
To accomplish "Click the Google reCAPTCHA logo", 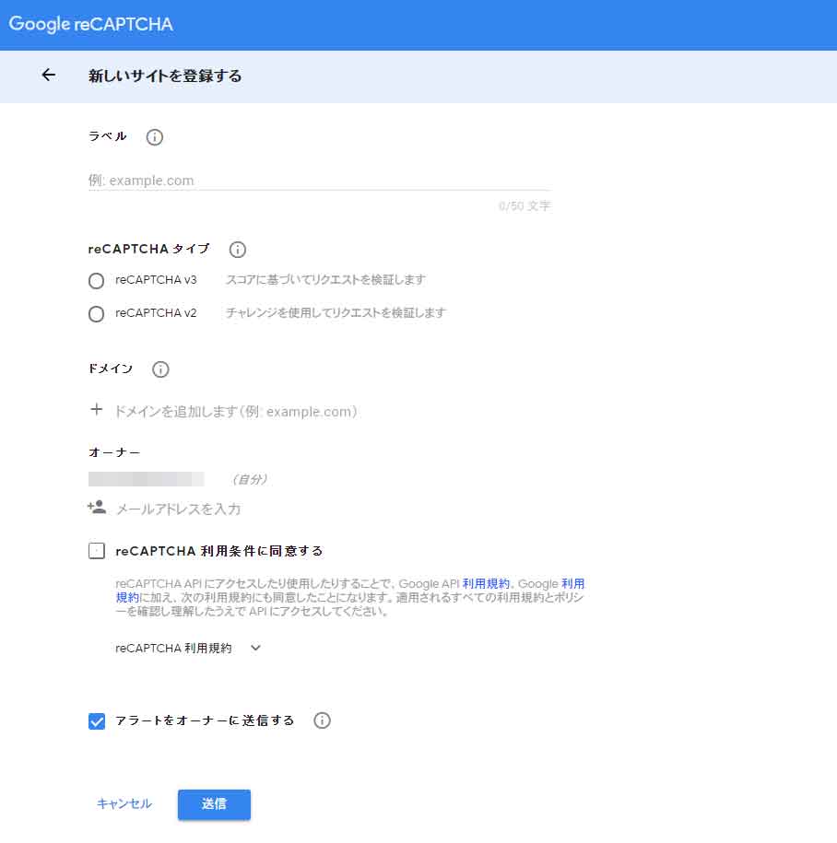I will click(x=91, y=25).
